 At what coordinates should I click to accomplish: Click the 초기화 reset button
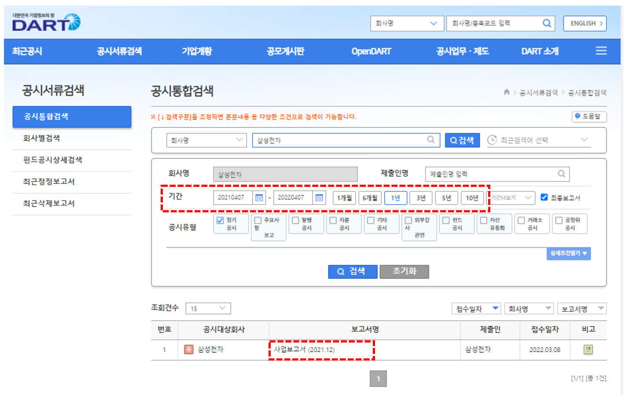404,271
